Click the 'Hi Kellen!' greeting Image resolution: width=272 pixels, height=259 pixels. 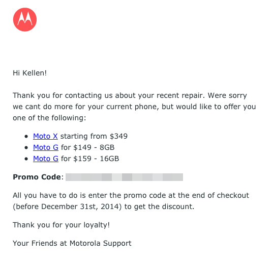click(30, 73)
